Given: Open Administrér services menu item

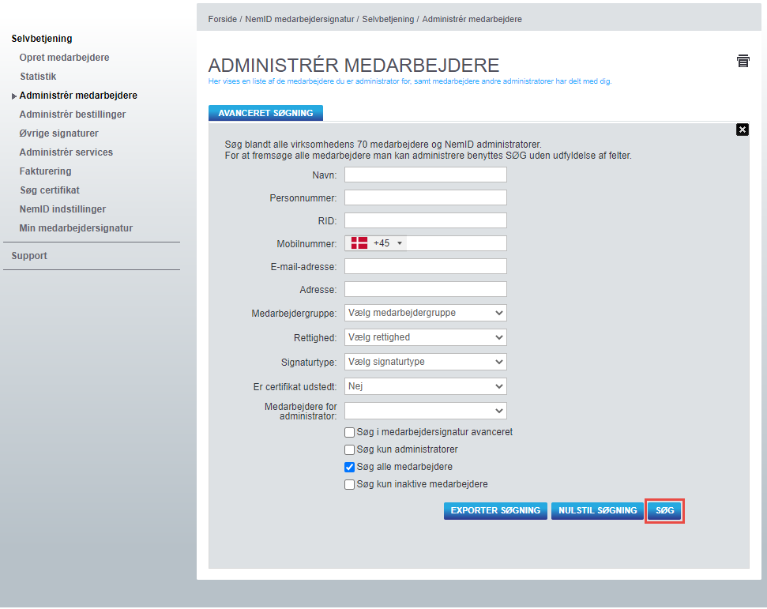Looking at the screenshot, I should coord(66,152).
